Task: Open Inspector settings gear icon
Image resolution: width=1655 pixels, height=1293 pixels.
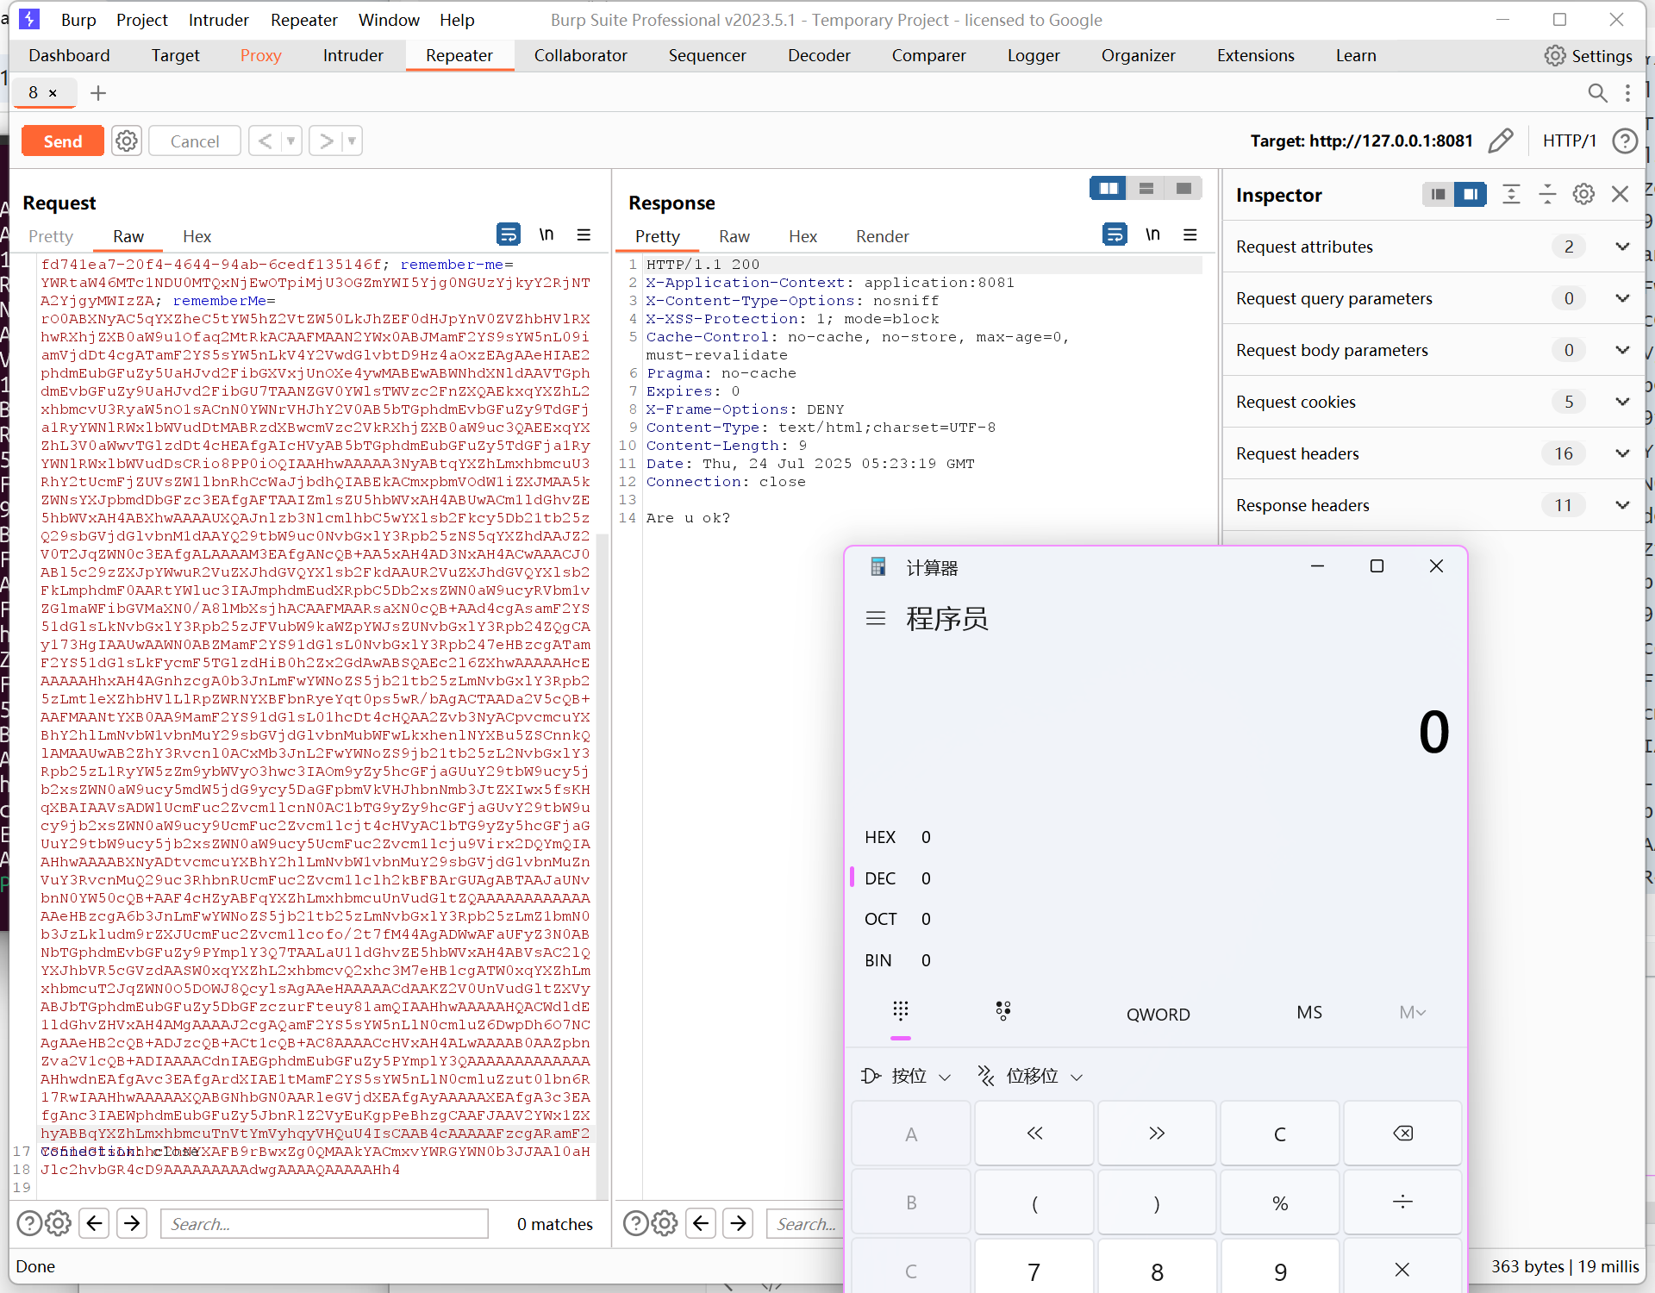Action: pos(1583,195)
